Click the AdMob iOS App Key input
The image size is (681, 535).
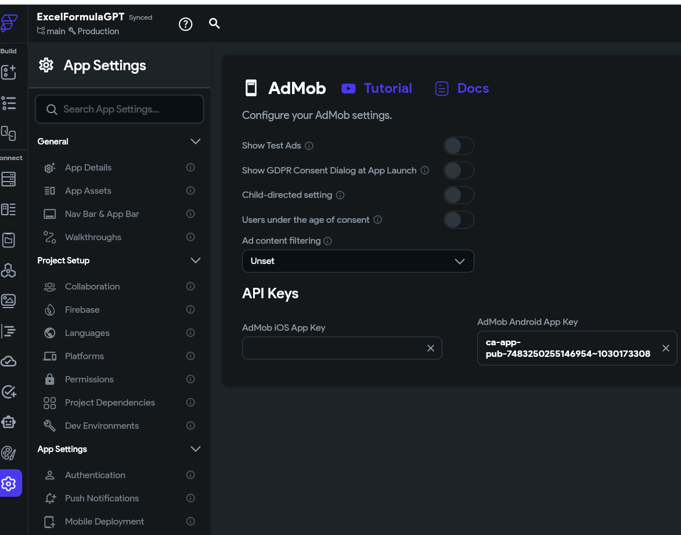[342, 348]
